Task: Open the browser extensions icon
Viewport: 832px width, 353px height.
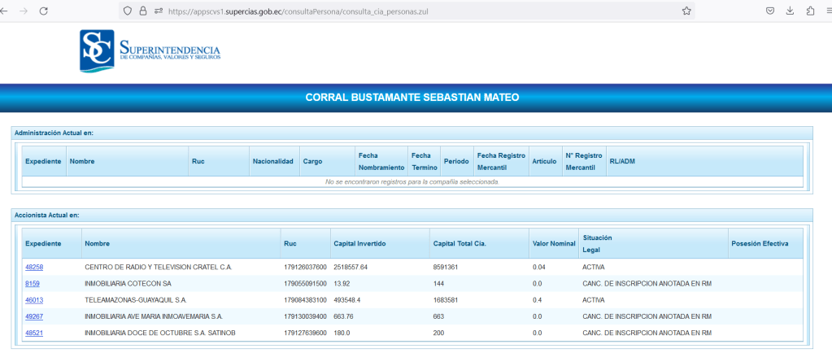Action: (x=810, y=11)
